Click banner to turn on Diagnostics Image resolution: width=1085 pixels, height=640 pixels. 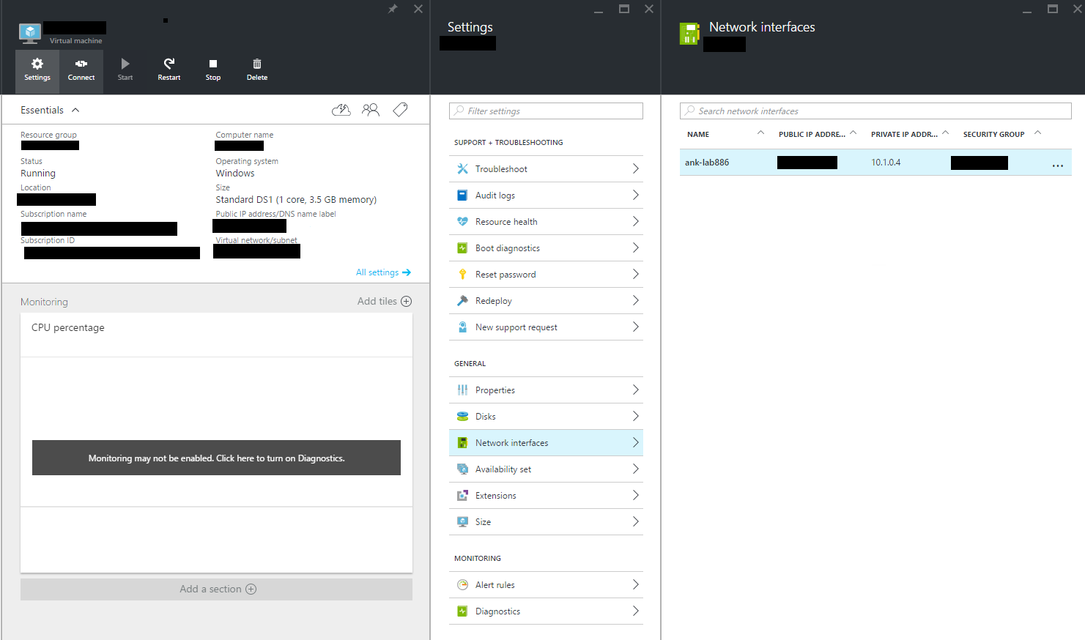point(216,458)
